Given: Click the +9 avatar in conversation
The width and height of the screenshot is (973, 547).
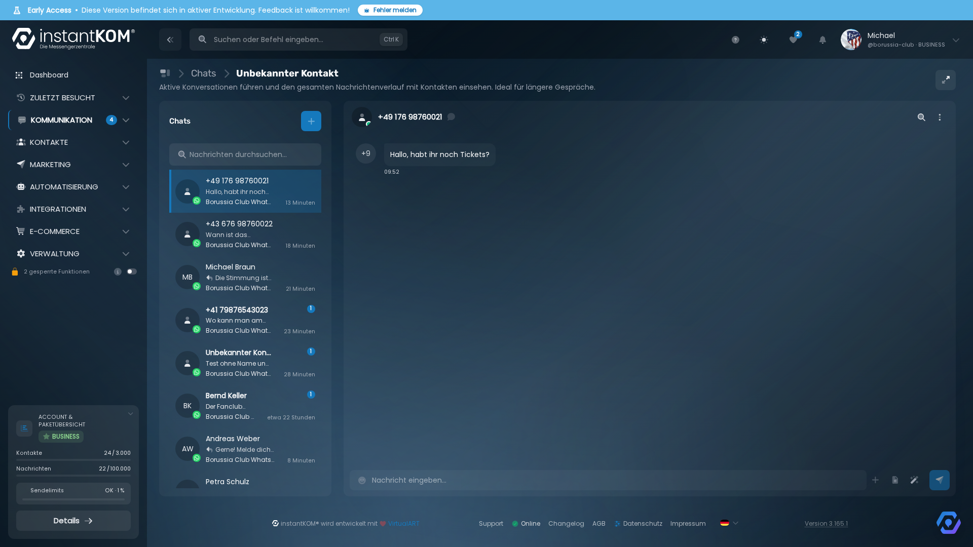Looking at the screenshot, I should (366, 153).
